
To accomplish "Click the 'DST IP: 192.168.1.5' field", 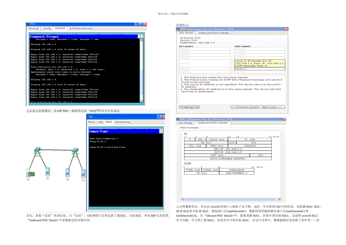I will 228,152.
